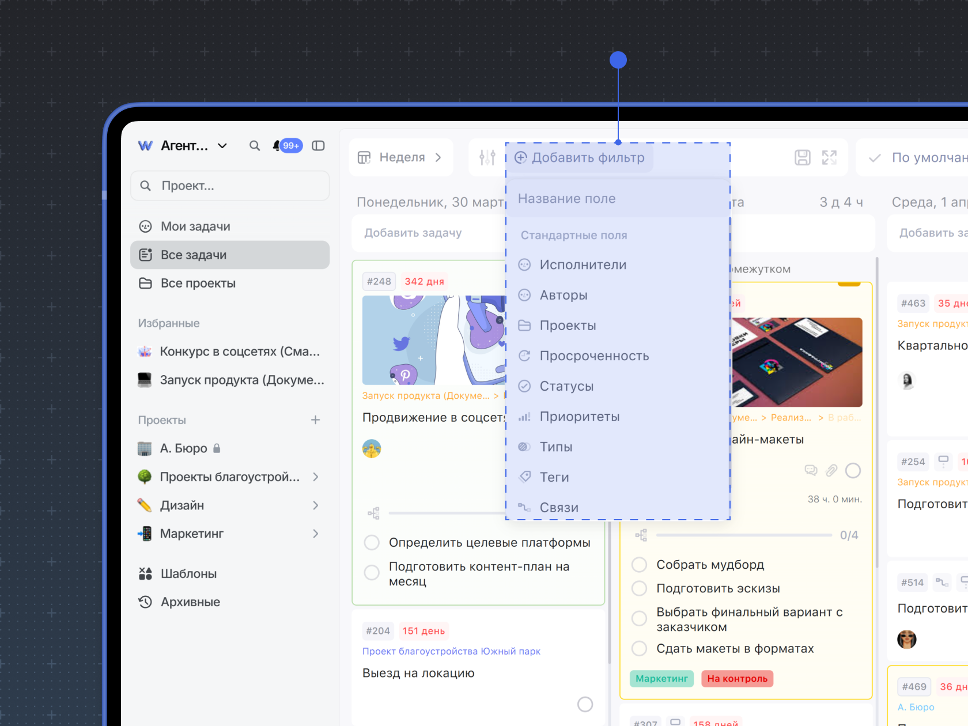Mark 'Собрать мудборд' subtask as done
The width and height of the screenshot is (968, 726).
[639, 565]
